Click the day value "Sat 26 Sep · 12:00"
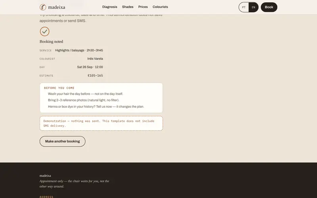The height and width of the screenshot is (198, 317). (90, 67)
